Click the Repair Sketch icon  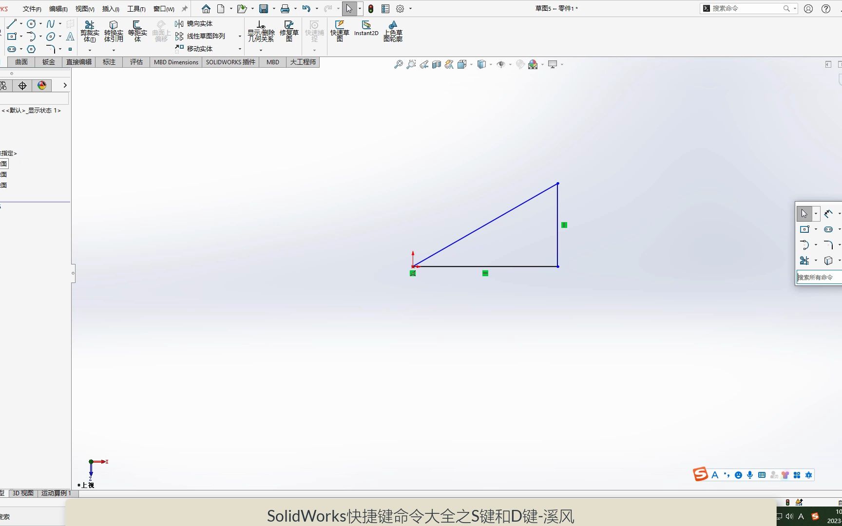(288, 30)
